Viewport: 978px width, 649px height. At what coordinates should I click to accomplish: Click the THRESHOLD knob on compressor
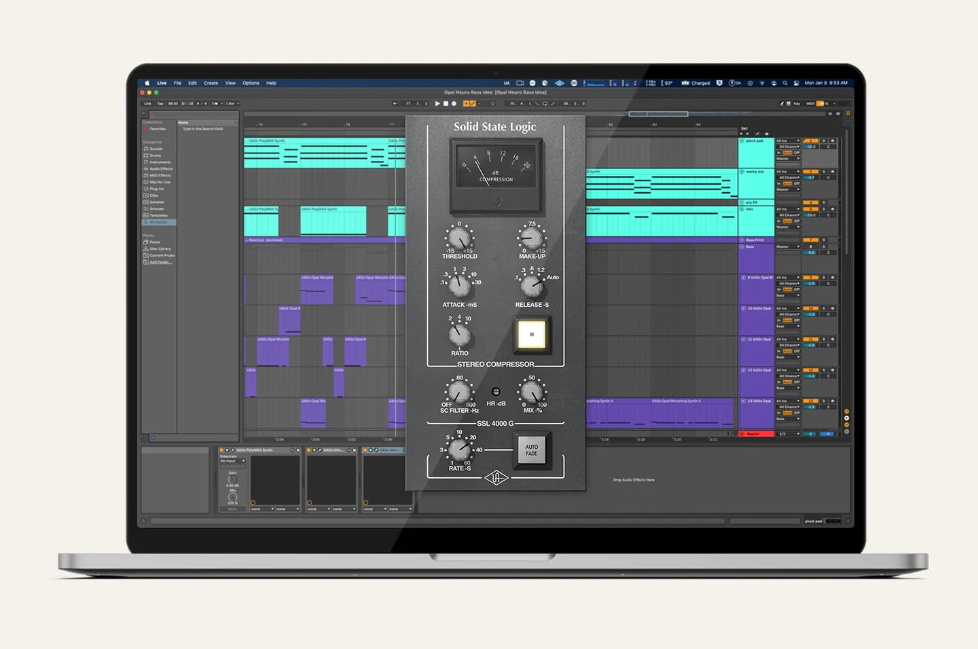coord(460,238)
